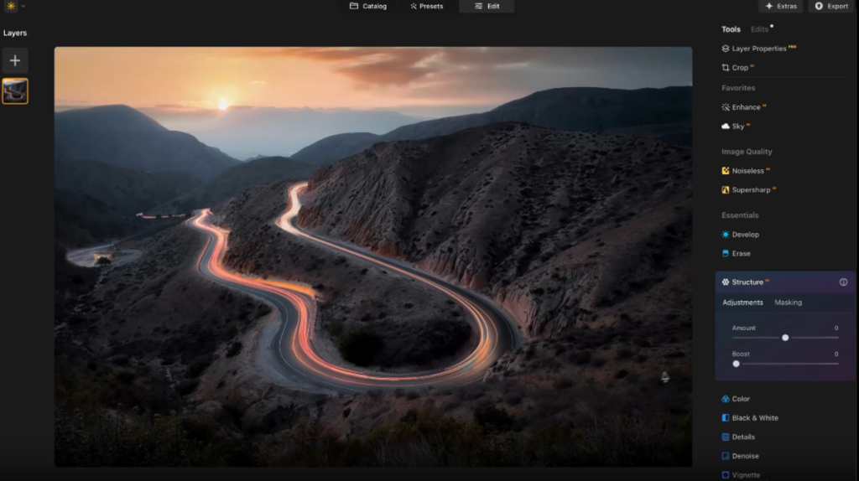859x481 pixels.
Task: Open the Details tool label
Action: pos(743,437)
